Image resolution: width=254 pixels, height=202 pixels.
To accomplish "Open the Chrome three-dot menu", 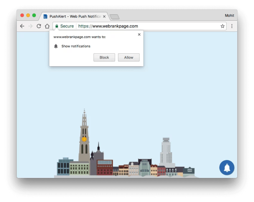I will click(232, 26).
